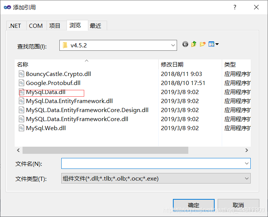Click the back navigation arrow icon
268x217 pixels.
click(185, 44)
